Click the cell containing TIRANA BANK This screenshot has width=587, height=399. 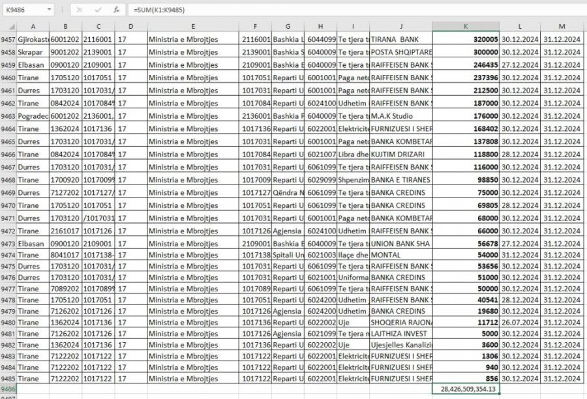click(400, 40)
